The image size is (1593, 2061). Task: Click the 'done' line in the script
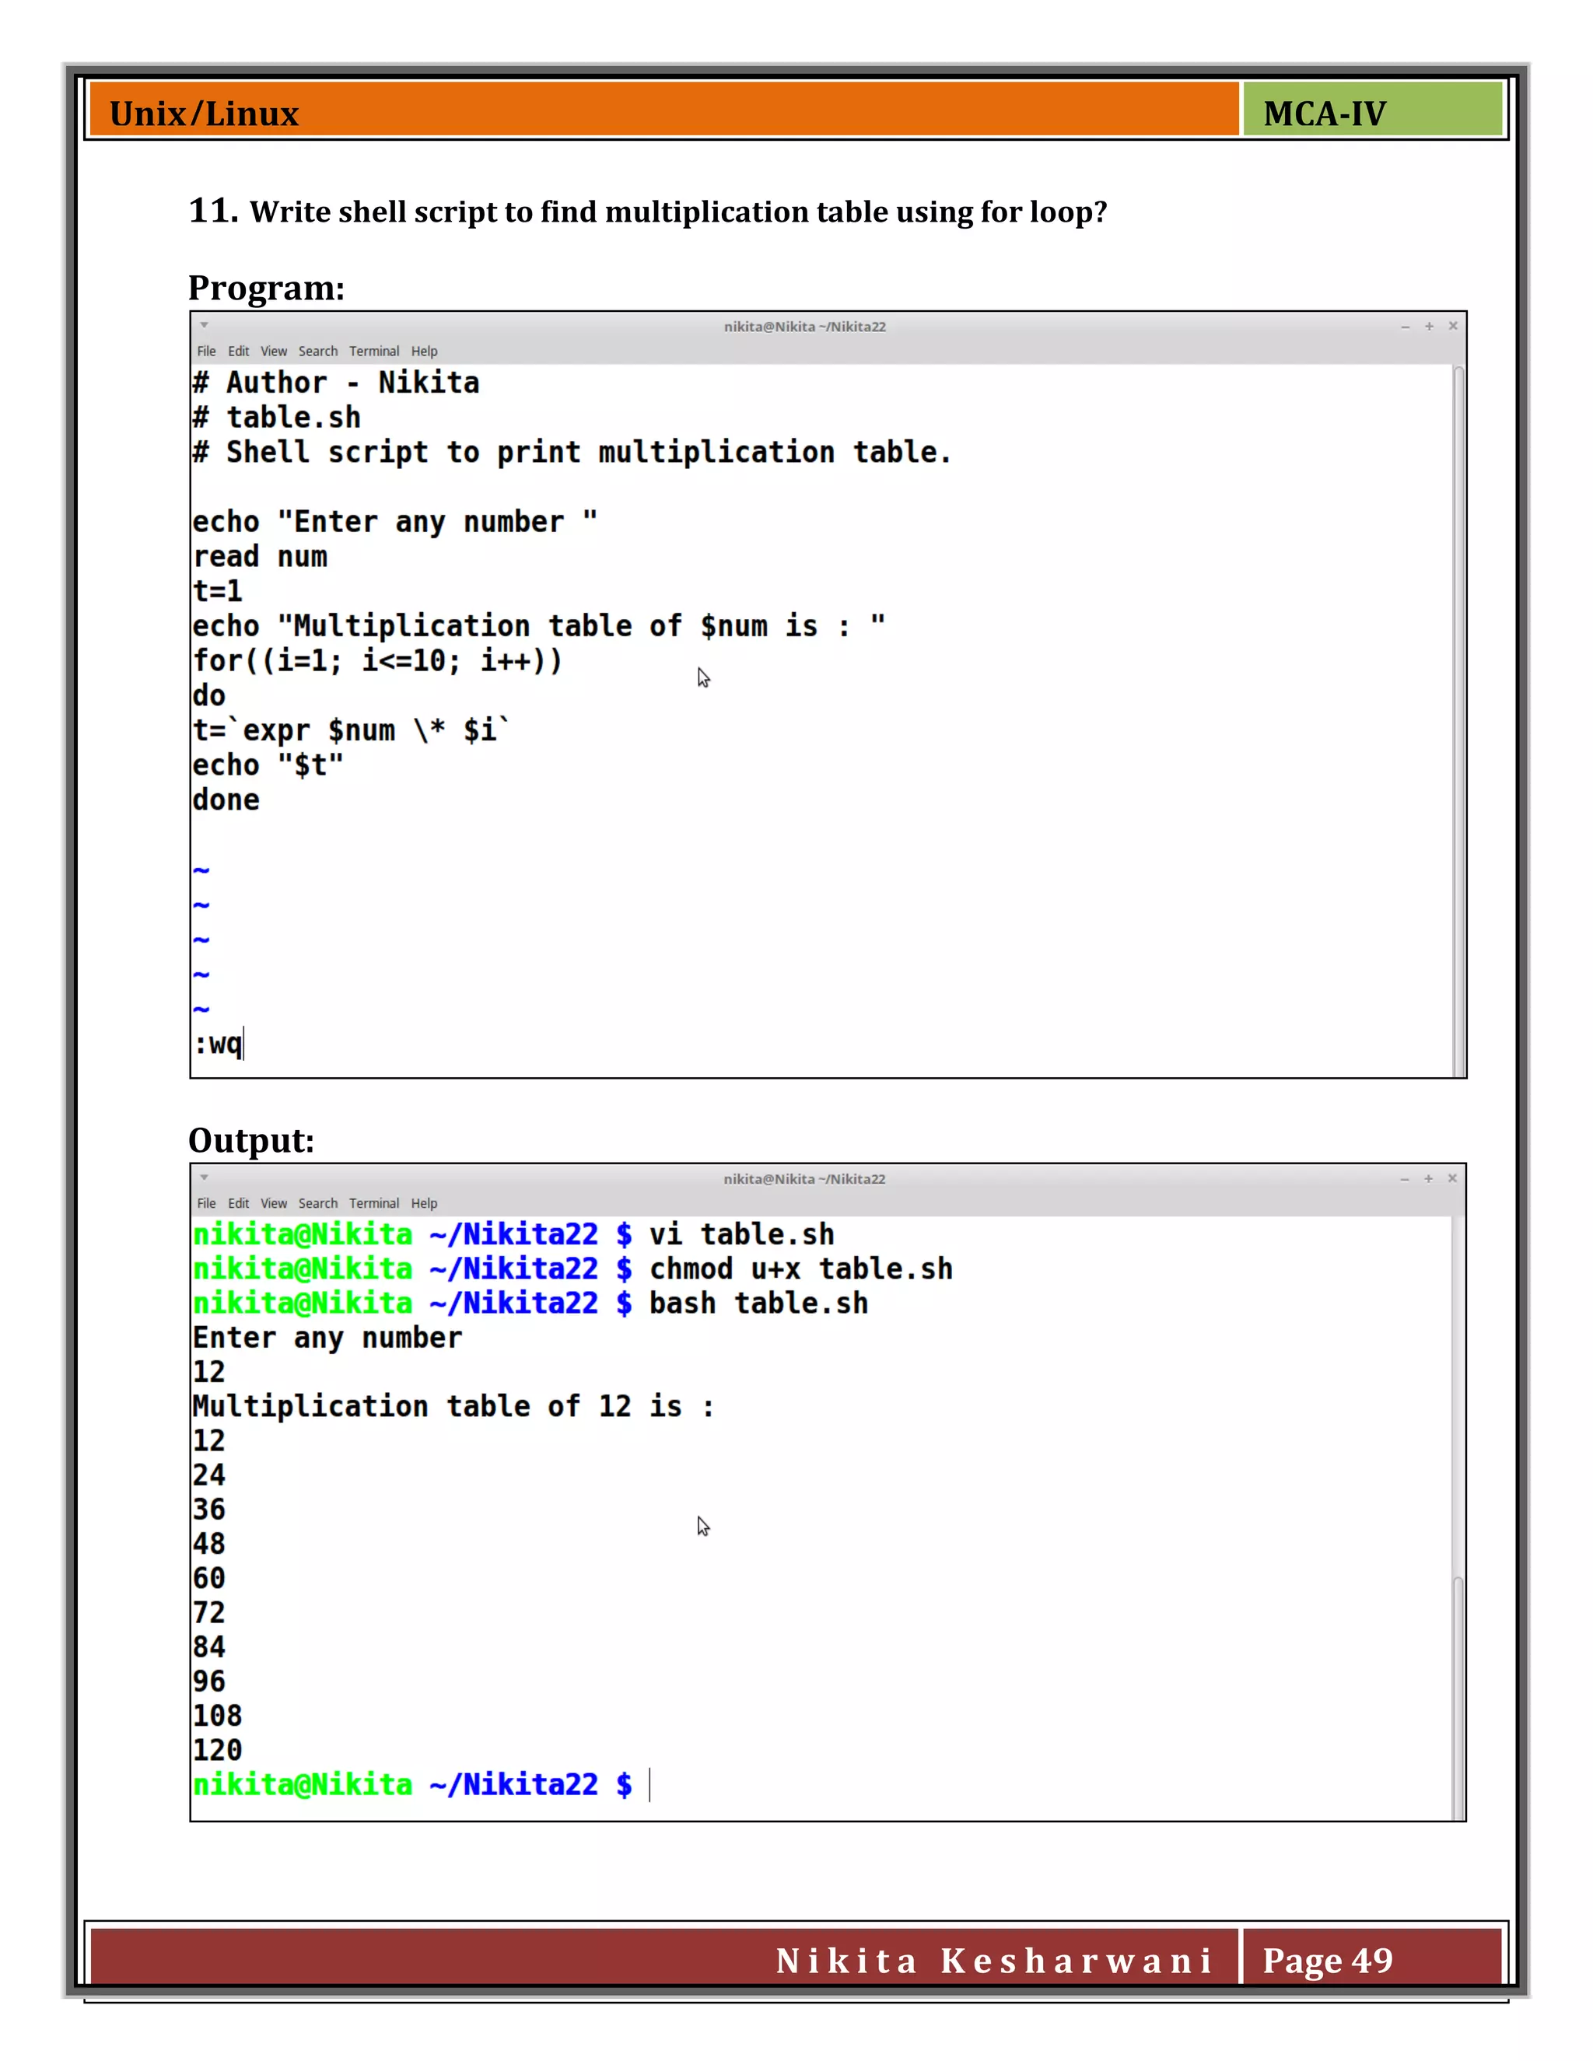coord(226,800)
